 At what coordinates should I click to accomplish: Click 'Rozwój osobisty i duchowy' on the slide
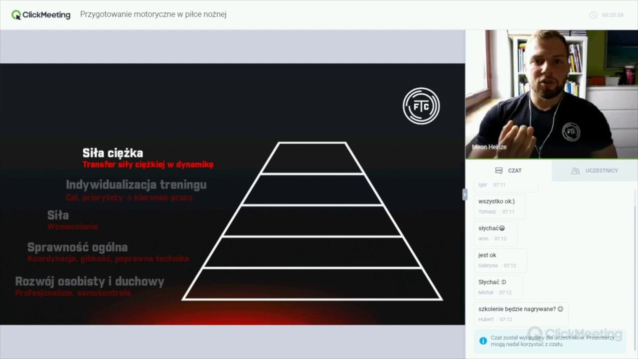click(90, 281)
